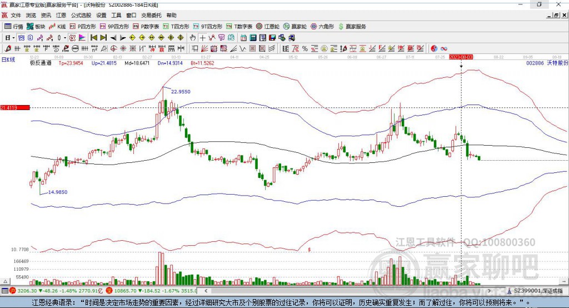The image size is (569, 308).
Task: Click the yin-yang icon
Action: [x=434, y=49]
